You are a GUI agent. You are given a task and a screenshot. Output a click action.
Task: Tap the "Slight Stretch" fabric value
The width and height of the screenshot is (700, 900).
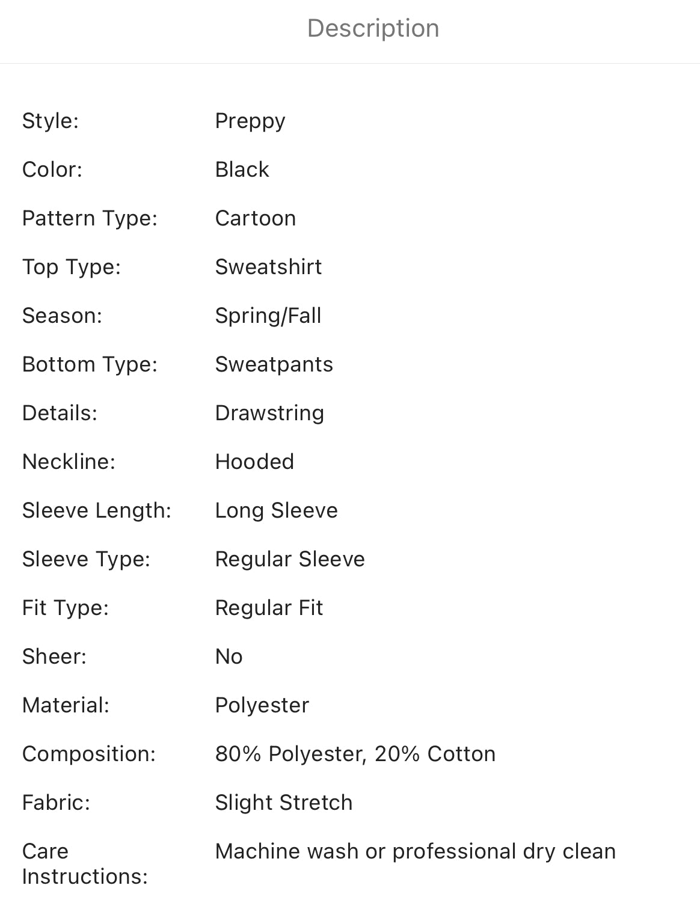pos(283,803)
